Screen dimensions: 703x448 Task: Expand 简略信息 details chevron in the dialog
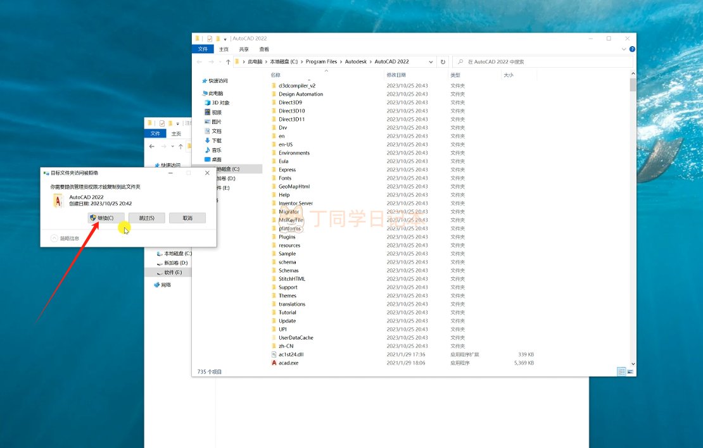[54, 239]
